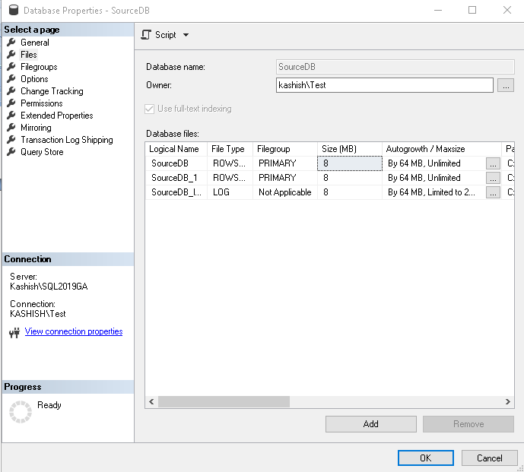Click the window resize grip corner

(520, 468)
